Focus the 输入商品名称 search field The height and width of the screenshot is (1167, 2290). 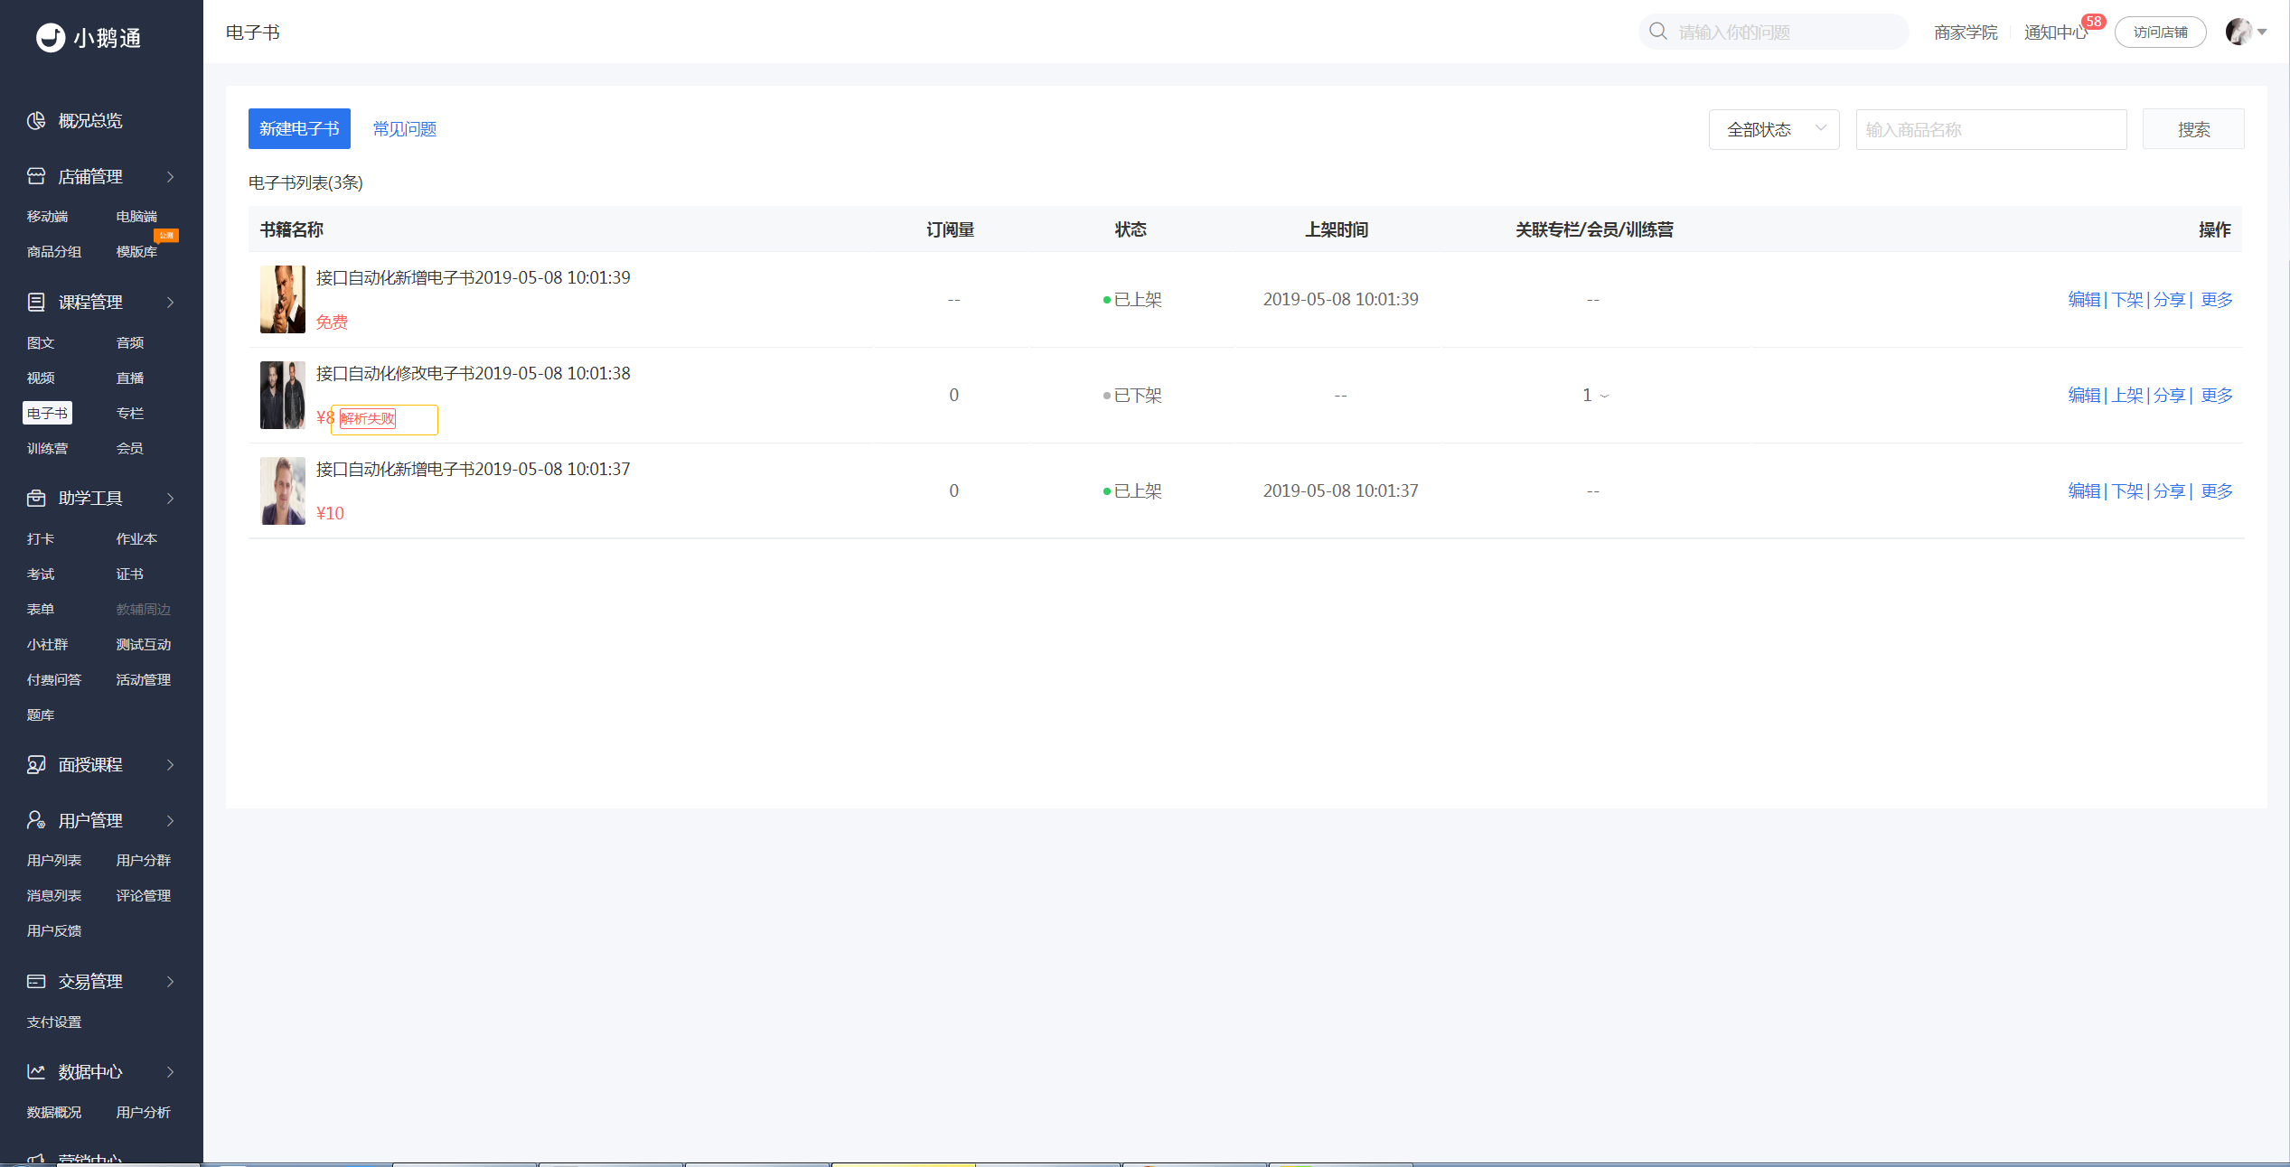click(x=1991, y=129)
